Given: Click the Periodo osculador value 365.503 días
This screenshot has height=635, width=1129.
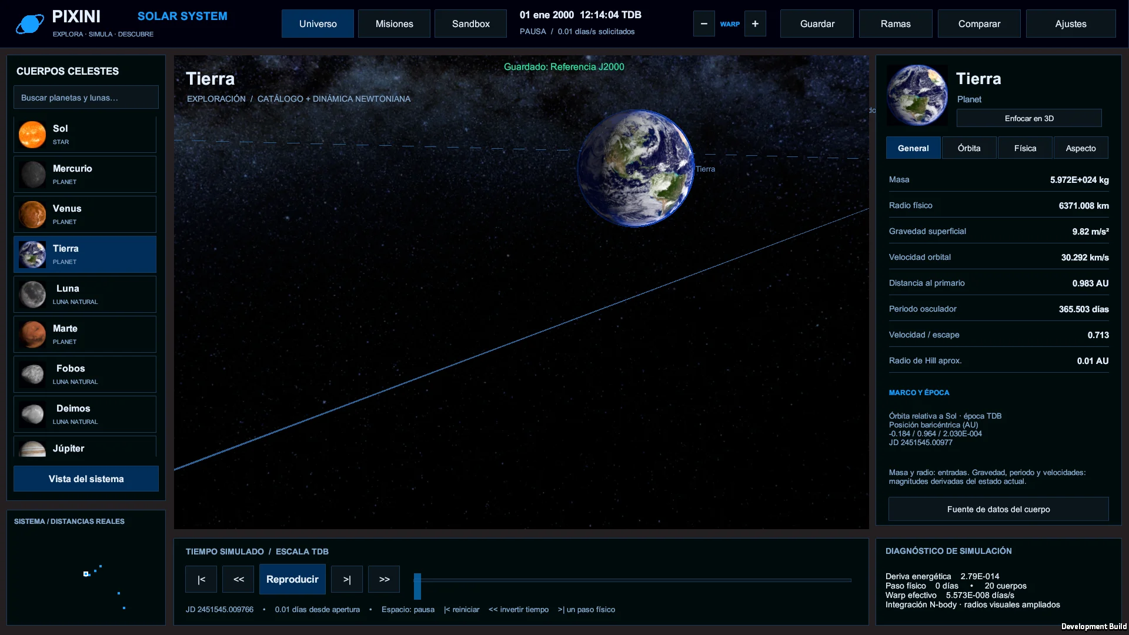Looking at the screenshot, I should (1084, 309).
